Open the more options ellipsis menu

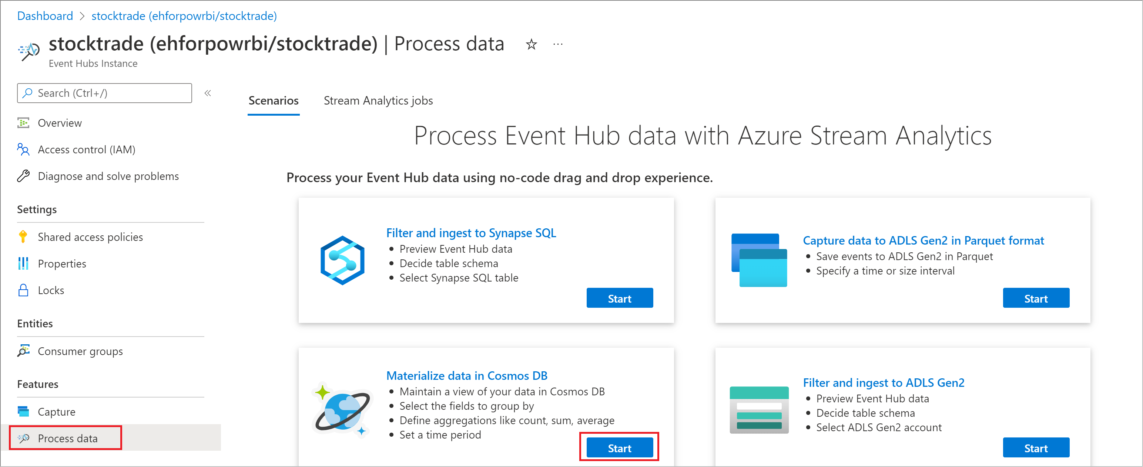558,44
